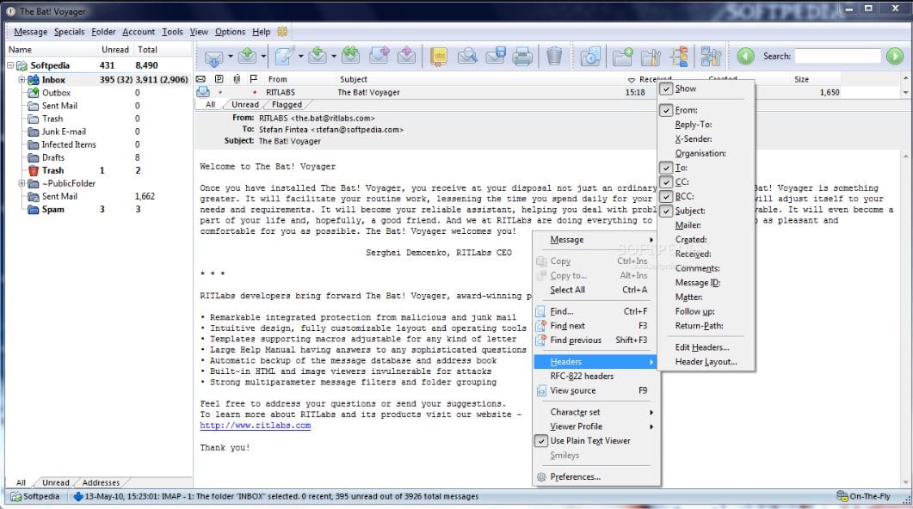The height and width of the screenshot is (509, 913).
Task: Expand the Inbox folder
Action: tap(22, 80)
